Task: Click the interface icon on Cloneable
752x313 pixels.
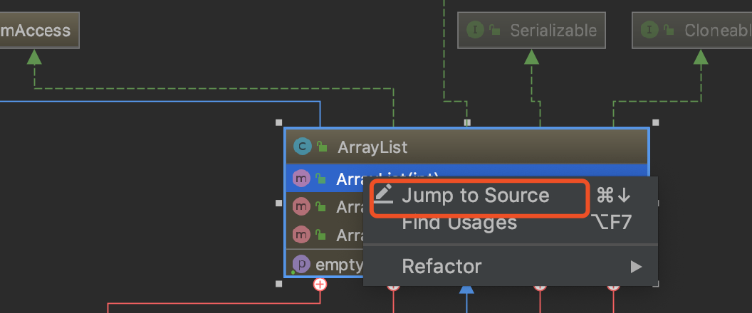Action: [650, 30]
